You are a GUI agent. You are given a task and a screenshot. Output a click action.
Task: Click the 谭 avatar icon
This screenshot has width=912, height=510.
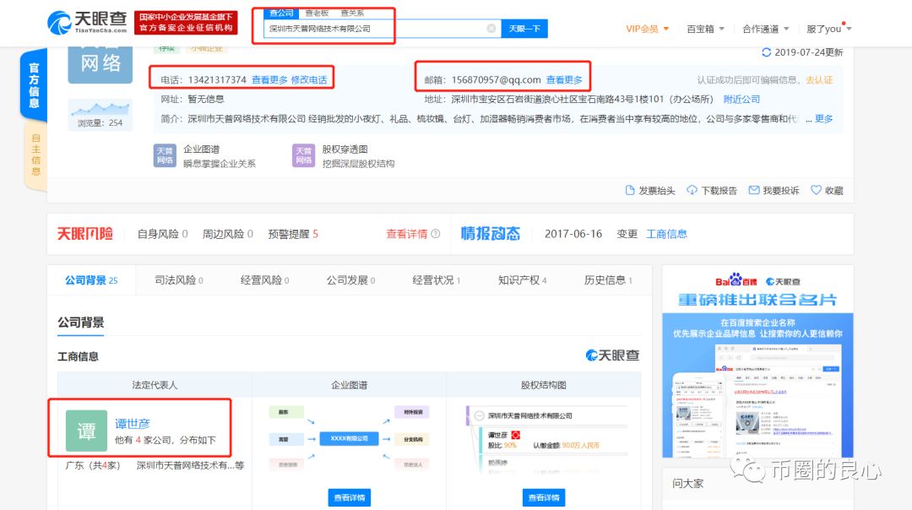click(86, 431)
